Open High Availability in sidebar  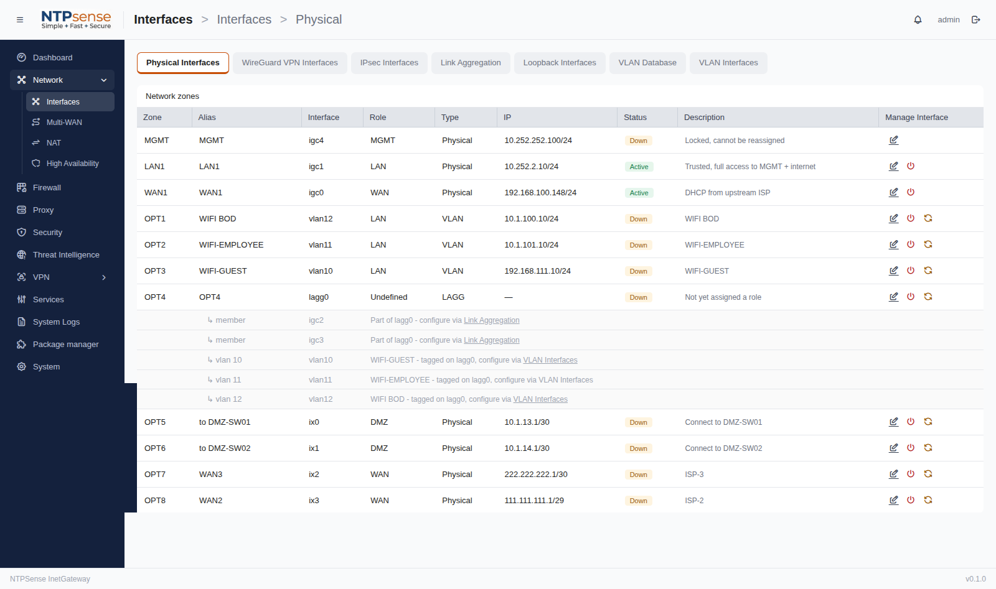coord(70,164)
